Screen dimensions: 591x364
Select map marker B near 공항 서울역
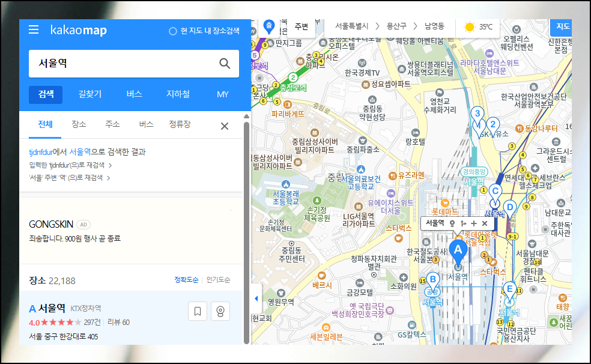point(433,281)
